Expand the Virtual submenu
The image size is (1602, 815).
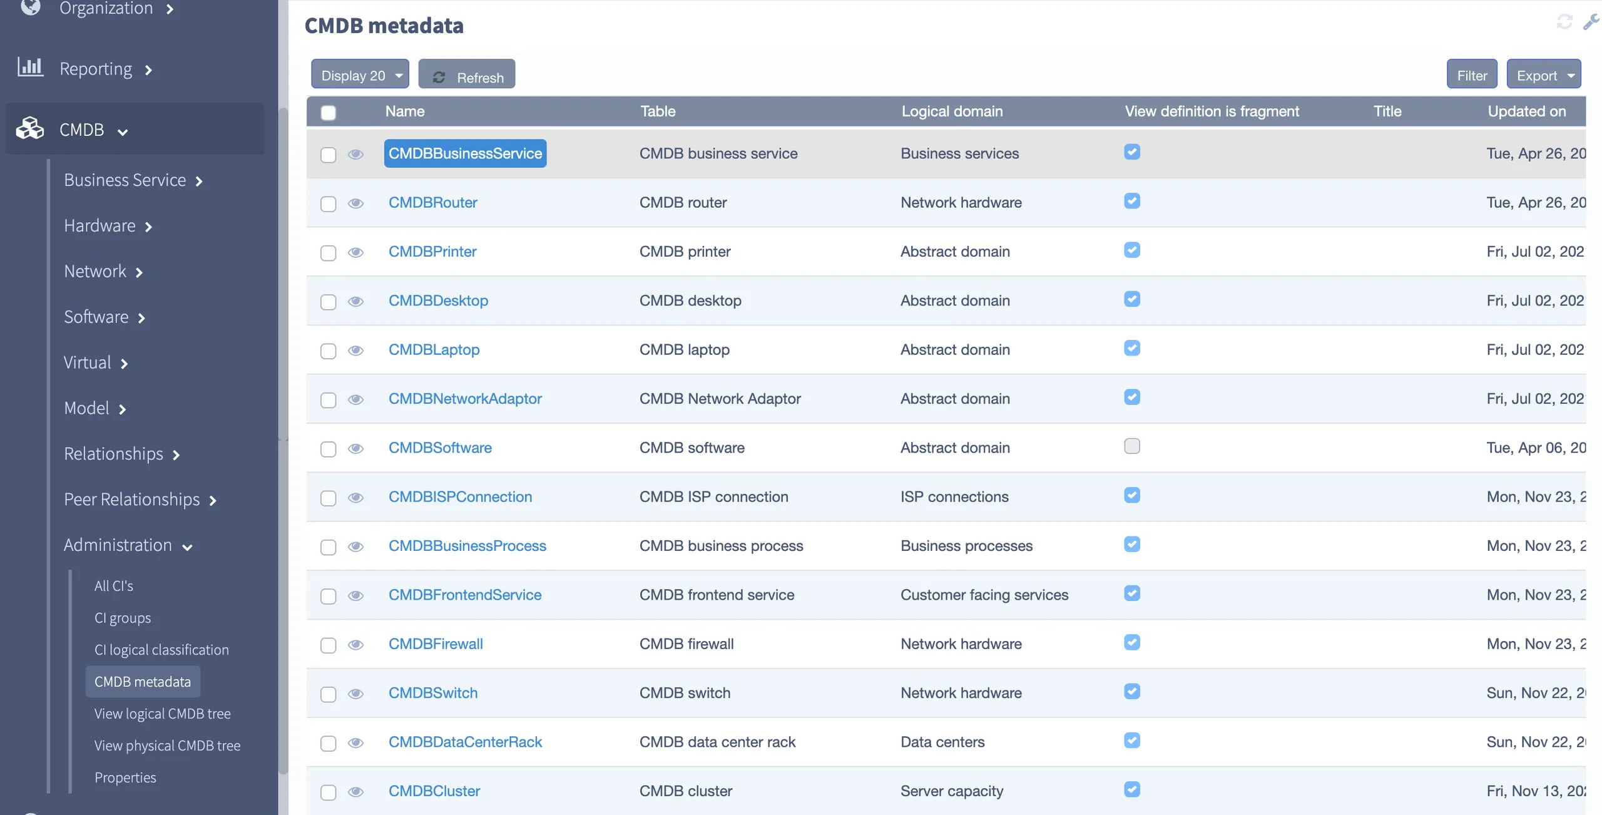click(x=96, y=362)
